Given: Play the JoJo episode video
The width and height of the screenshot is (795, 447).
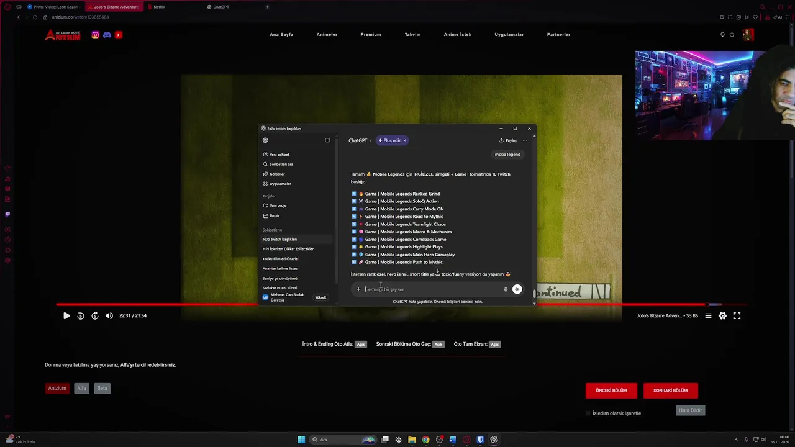Looking at the screenshot, I should coord(66,316).
